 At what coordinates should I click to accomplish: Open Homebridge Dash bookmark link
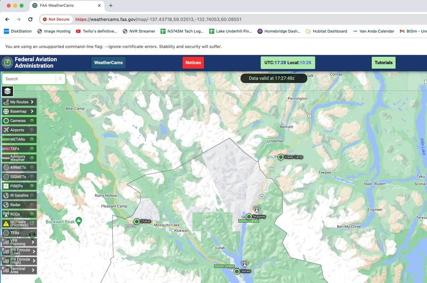tap(279, 32)
